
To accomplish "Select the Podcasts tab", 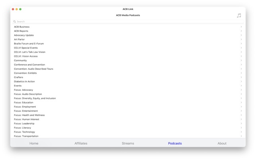I will [x=175, y=143].
